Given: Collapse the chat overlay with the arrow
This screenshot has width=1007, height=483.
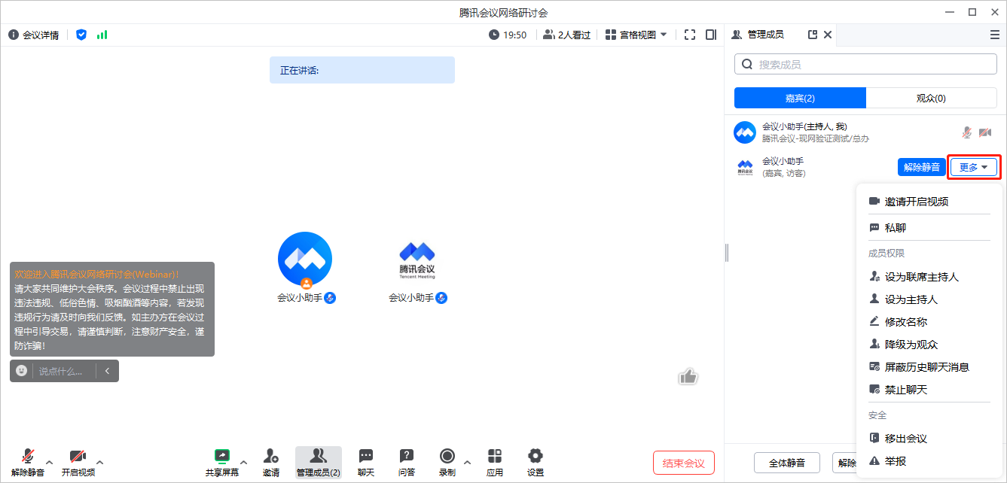Looking at the screenshot, I should (x=107, y=371).
